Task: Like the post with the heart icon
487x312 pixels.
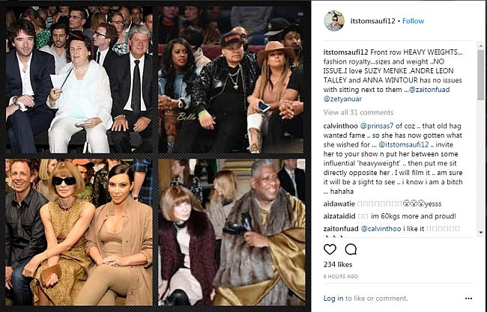Action: 330,249
